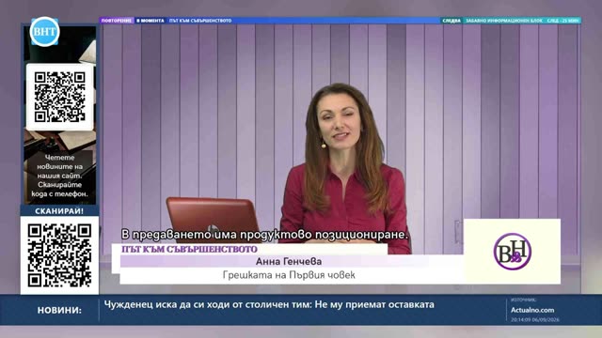Open the Чужденец иска да си ходи headline
This screenshot has height=338, width=602.
[x=269, y=304]
